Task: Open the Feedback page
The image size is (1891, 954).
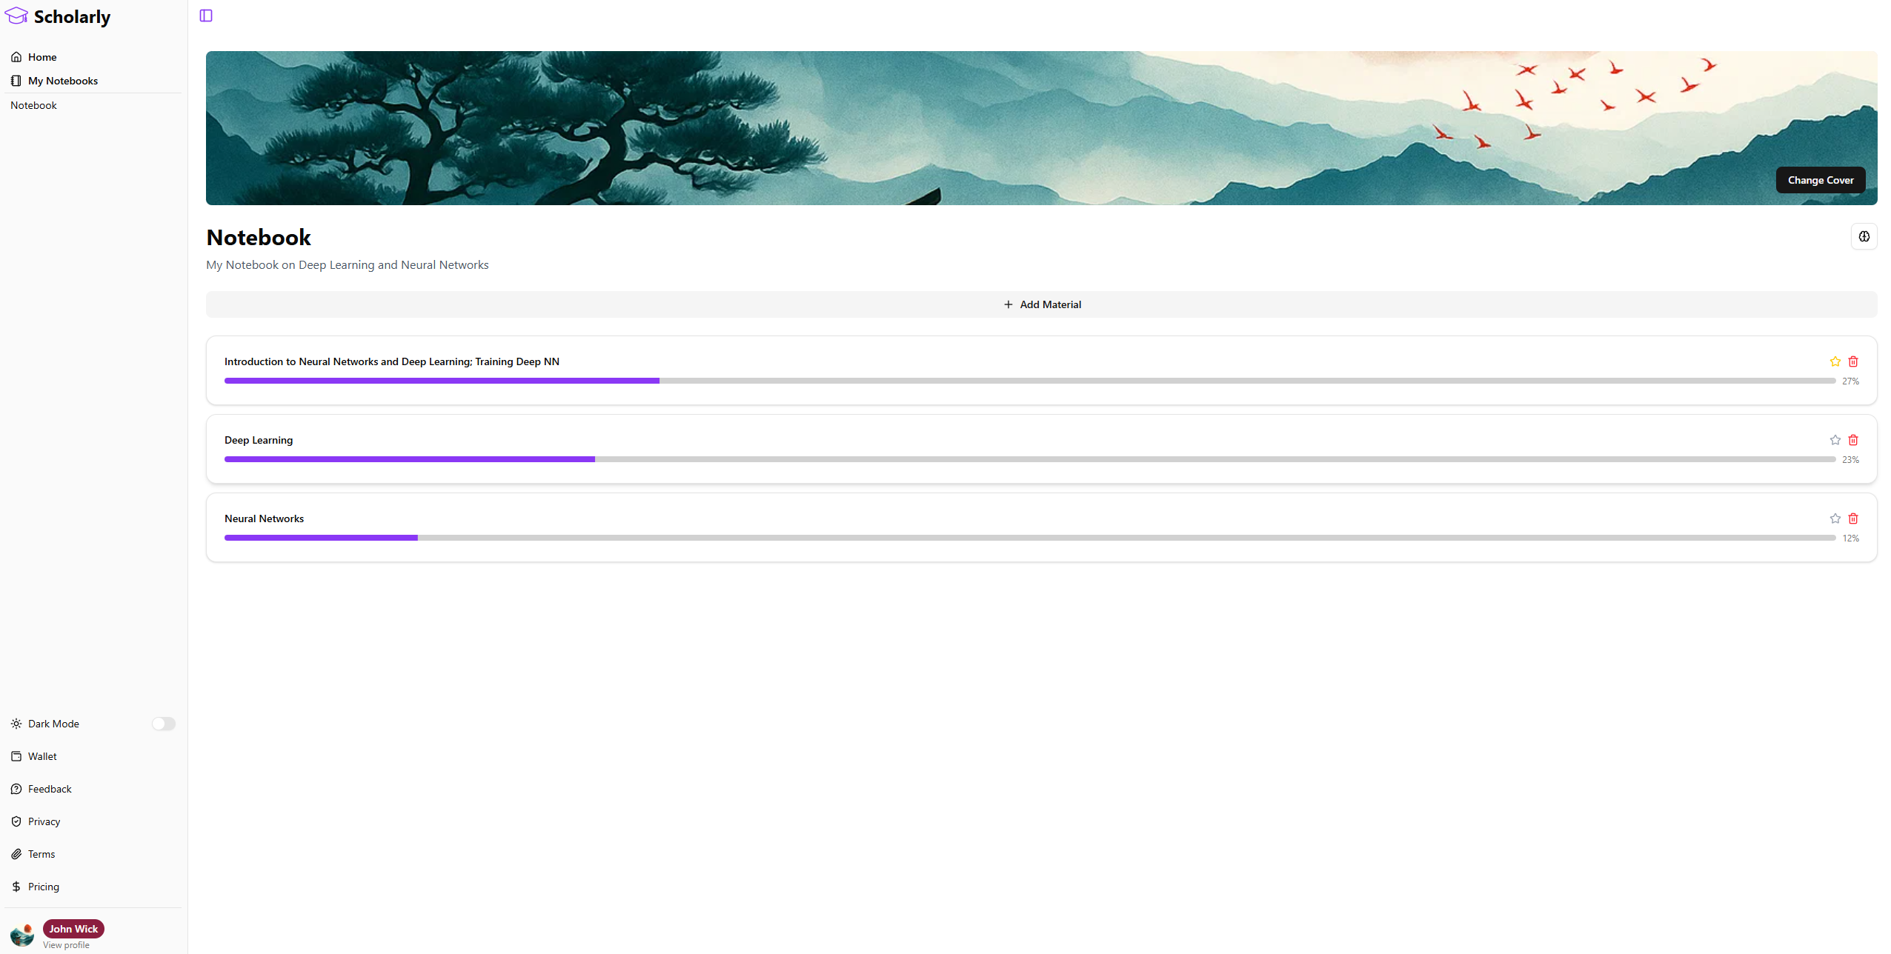Action: [50, 789]
